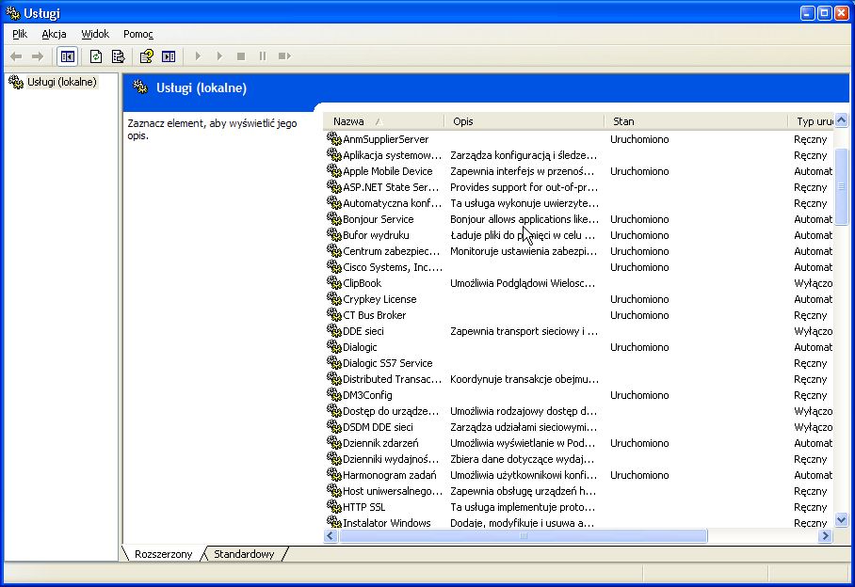The height and width of the screenshot is (587, 855).
Task: Click the gear icon beside Bonjour Service
Action: 333,219
